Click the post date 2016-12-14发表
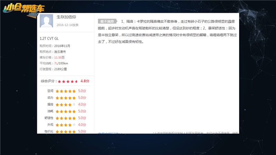The image size is (276, 155). 67,25
